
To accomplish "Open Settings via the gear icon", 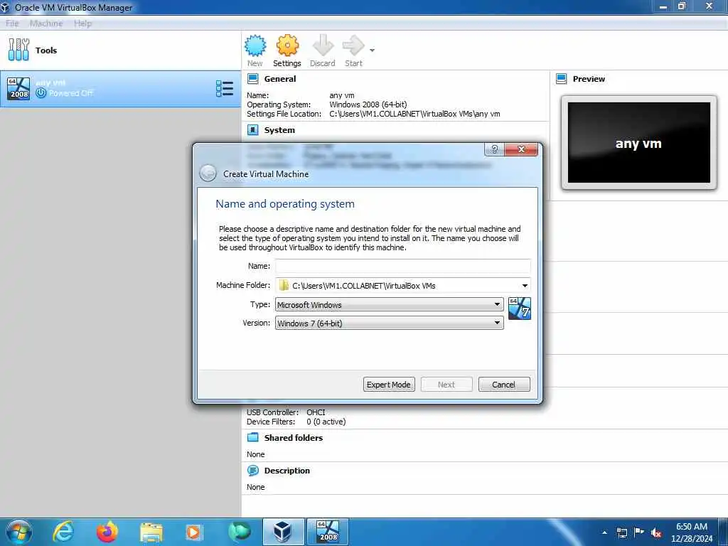I will coord(287,46).
